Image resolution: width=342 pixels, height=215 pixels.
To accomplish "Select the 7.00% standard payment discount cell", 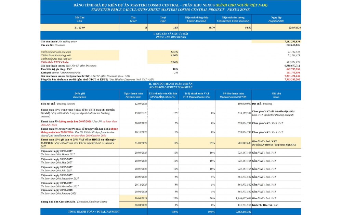I will click(163, 62).
